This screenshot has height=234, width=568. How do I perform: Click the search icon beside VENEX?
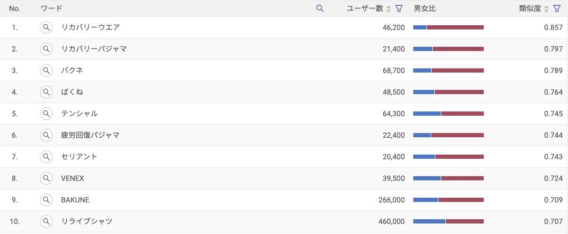click(x=46, y=178)
